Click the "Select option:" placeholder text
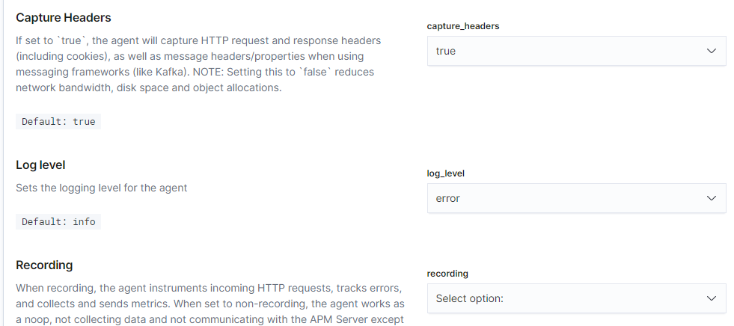Image resolution: width=734 pixels, height=326 pixels. click(x=469, y=298)
